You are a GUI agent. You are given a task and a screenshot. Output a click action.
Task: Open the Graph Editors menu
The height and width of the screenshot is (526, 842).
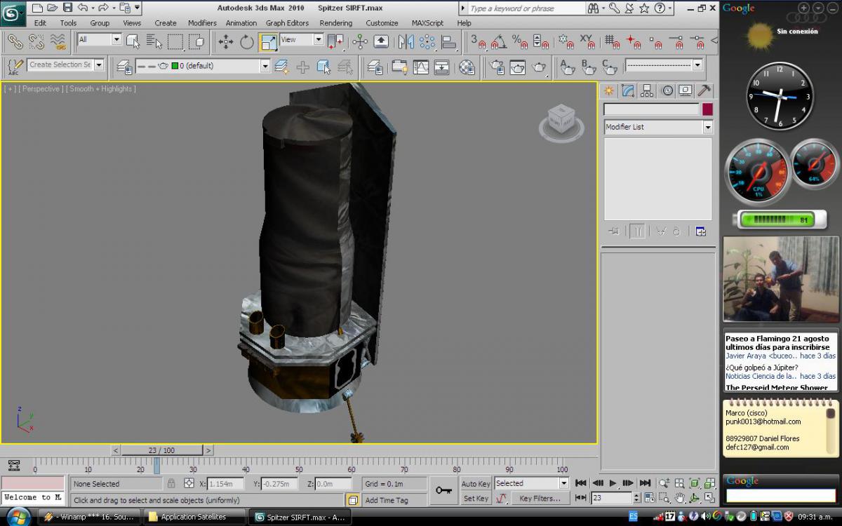pyautogui.click(x=287, y=23)
